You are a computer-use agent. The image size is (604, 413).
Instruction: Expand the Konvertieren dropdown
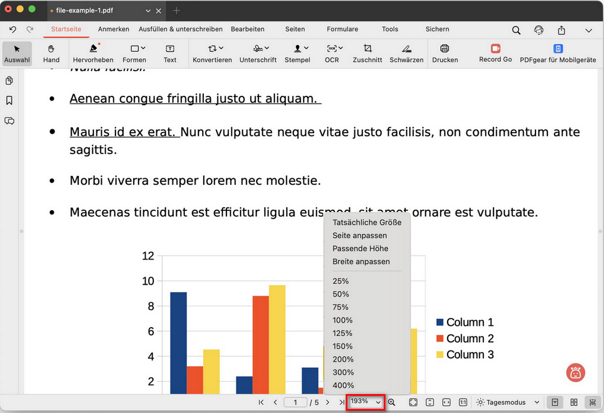coord(212,53)
